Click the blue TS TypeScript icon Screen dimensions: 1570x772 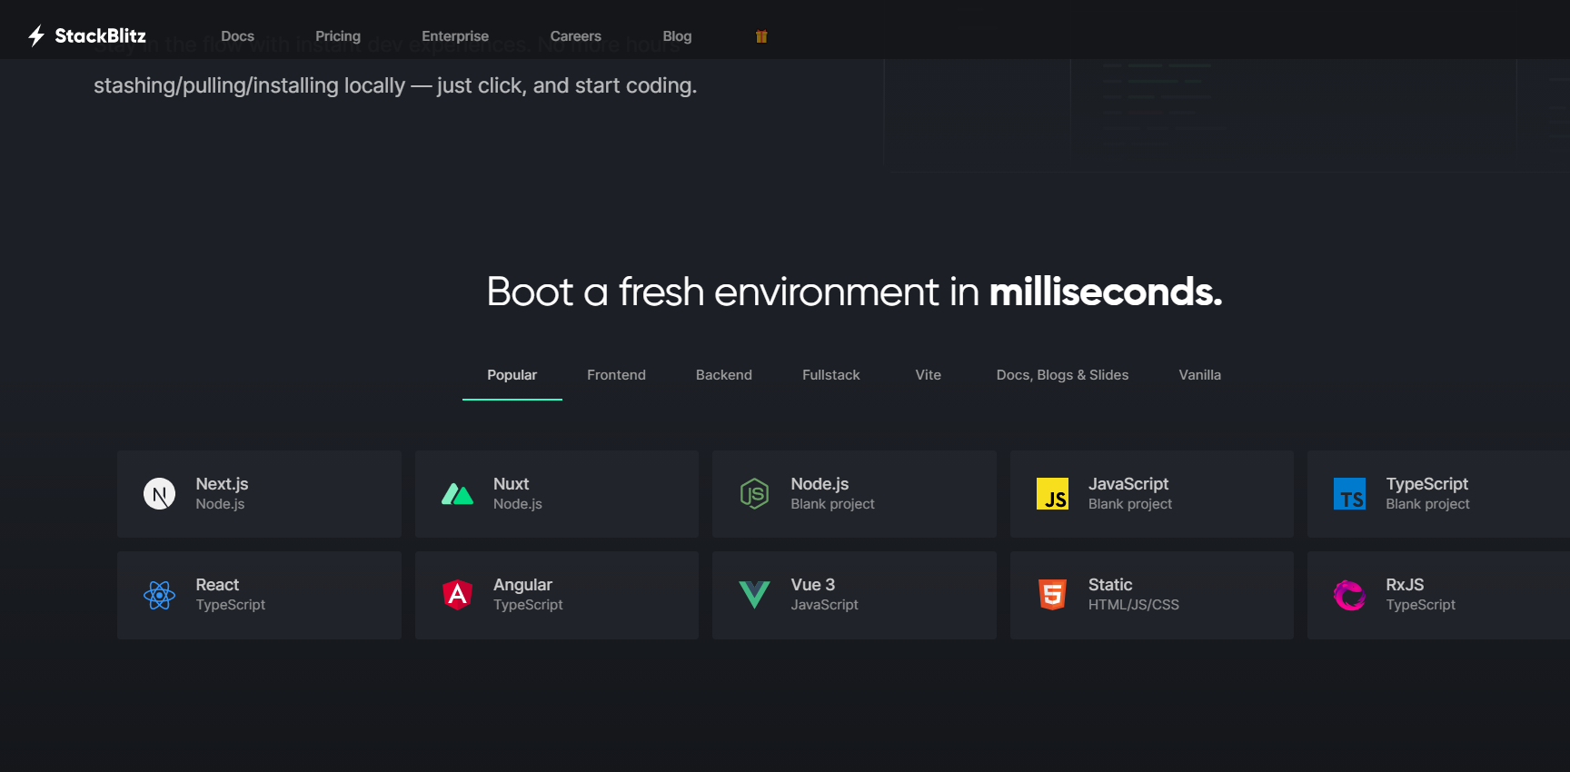(1349, 494)
